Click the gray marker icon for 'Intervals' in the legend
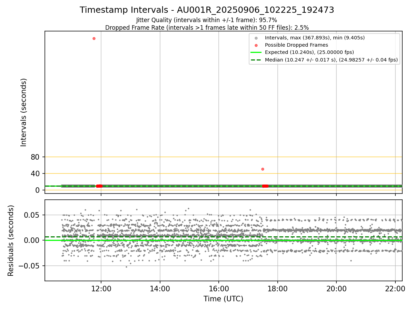This screenshot has height=311, width=414. (255, 38)
